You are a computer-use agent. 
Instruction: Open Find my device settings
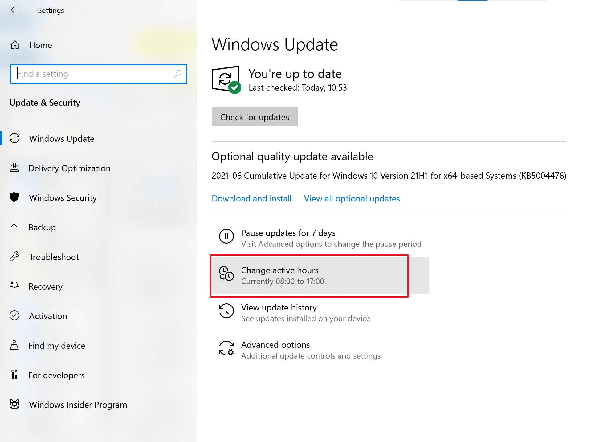(14, 345)
